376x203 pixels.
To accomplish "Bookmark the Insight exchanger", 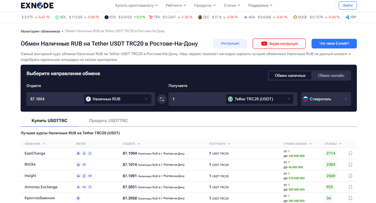I will tap(351, 176).
